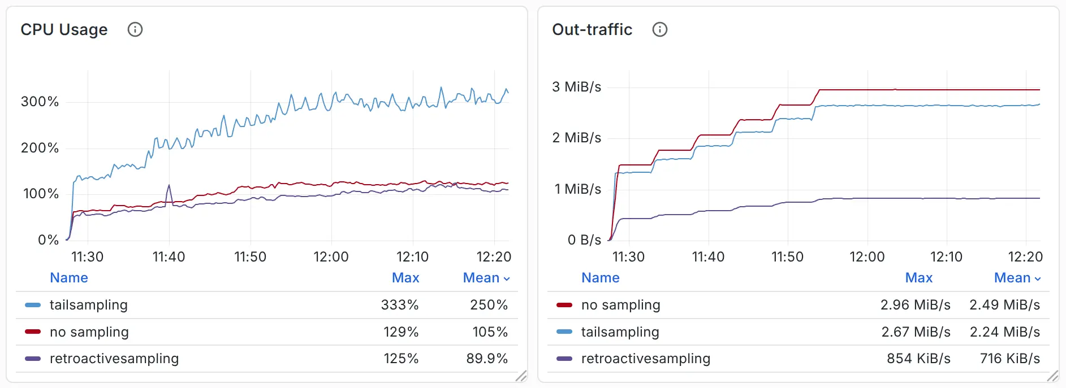
Task: Click the no sampling red swatch in CPU legend
Action: point(33,332)
